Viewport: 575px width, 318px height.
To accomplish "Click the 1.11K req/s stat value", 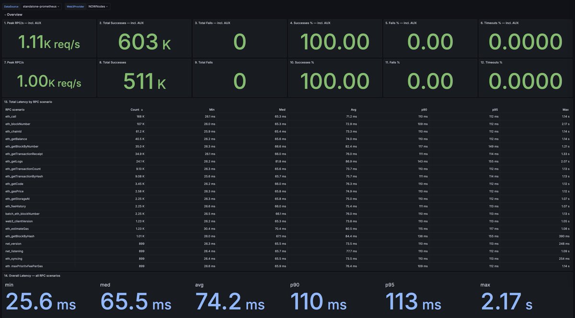I will tap(49, 43).
